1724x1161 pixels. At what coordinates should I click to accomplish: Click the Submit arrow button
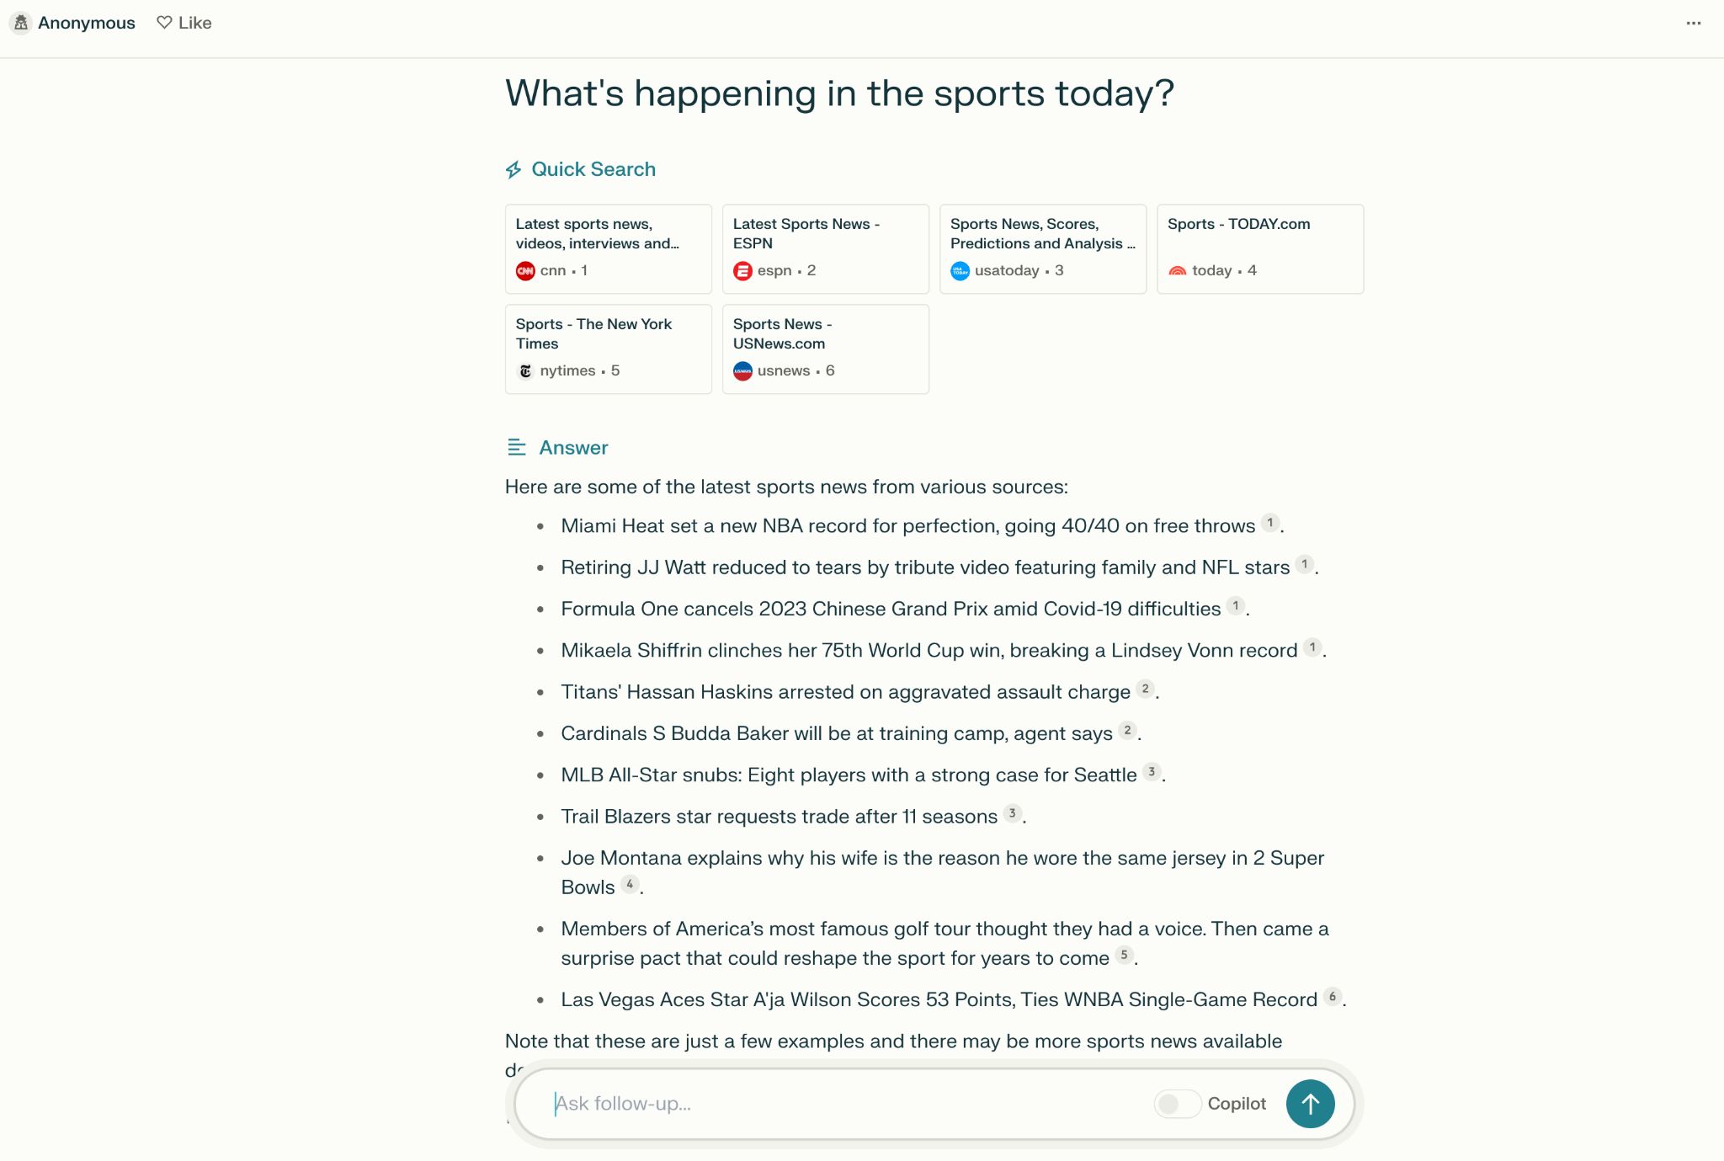coord(1311,1104)
